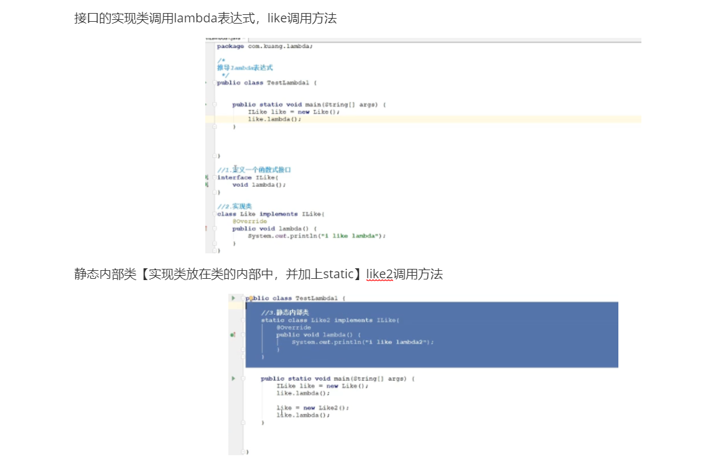Click implemented-marker icon beside 'interface ILike'
This screenshot has height=467, width=726.
[x=207, y=177]
